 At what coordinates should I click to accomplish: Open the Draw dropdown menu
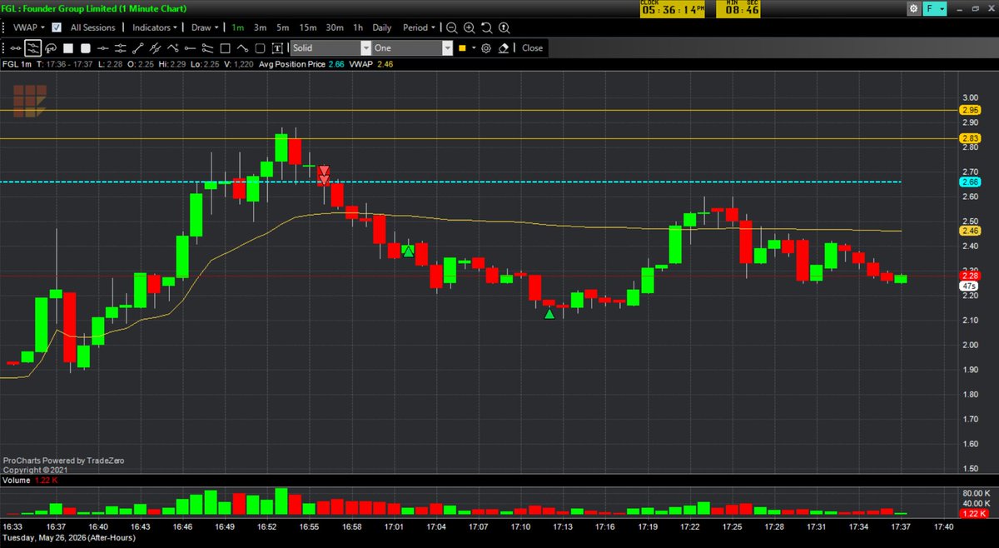pos(205,27)
